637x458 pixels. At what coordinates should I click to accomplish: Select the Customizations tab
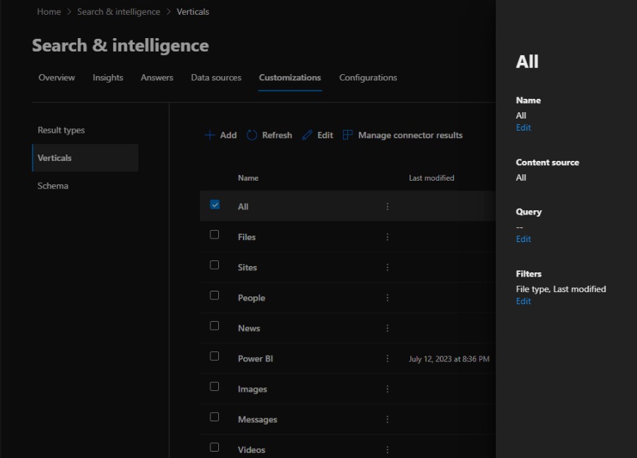click(290, 78)
